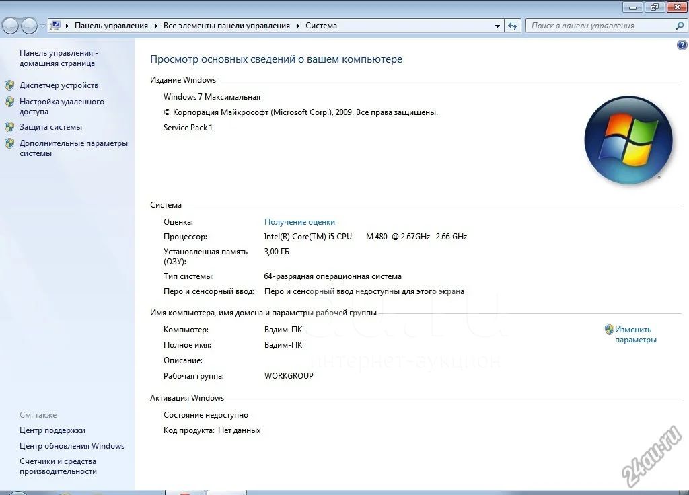Click the «Код продукта: Нет данных» line
This screenshot has height=495, width=689.
pyautogui.click(x=212, y=430)
